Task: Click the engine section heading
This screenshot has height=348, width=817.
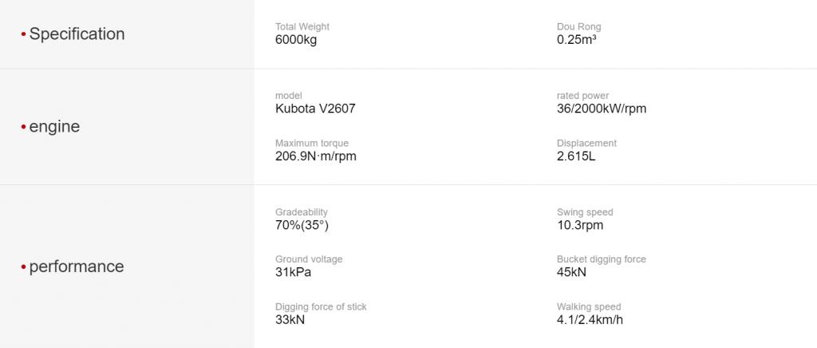Action: point(54,127)
